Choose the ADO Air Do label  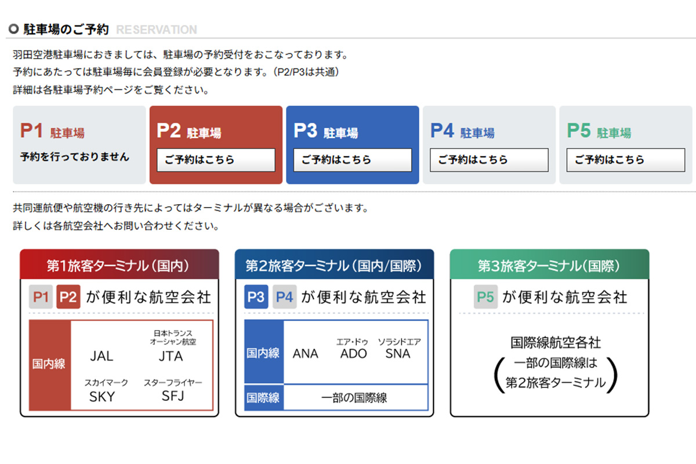coord(353,353)
